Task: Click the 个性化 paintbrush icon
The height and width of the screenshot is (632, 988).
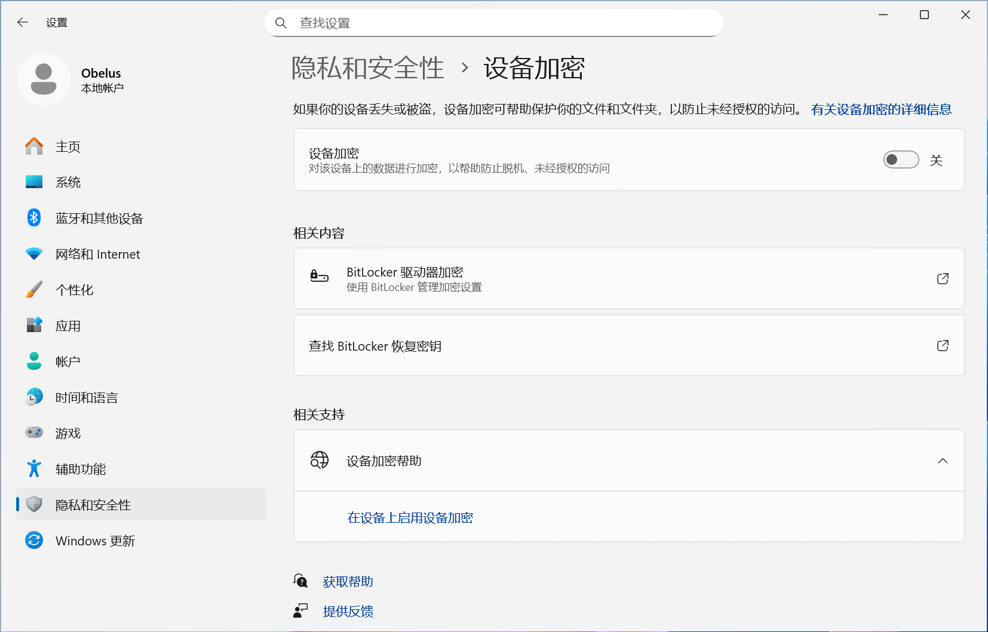Action: pyautogui.click(x=34, y=290)
